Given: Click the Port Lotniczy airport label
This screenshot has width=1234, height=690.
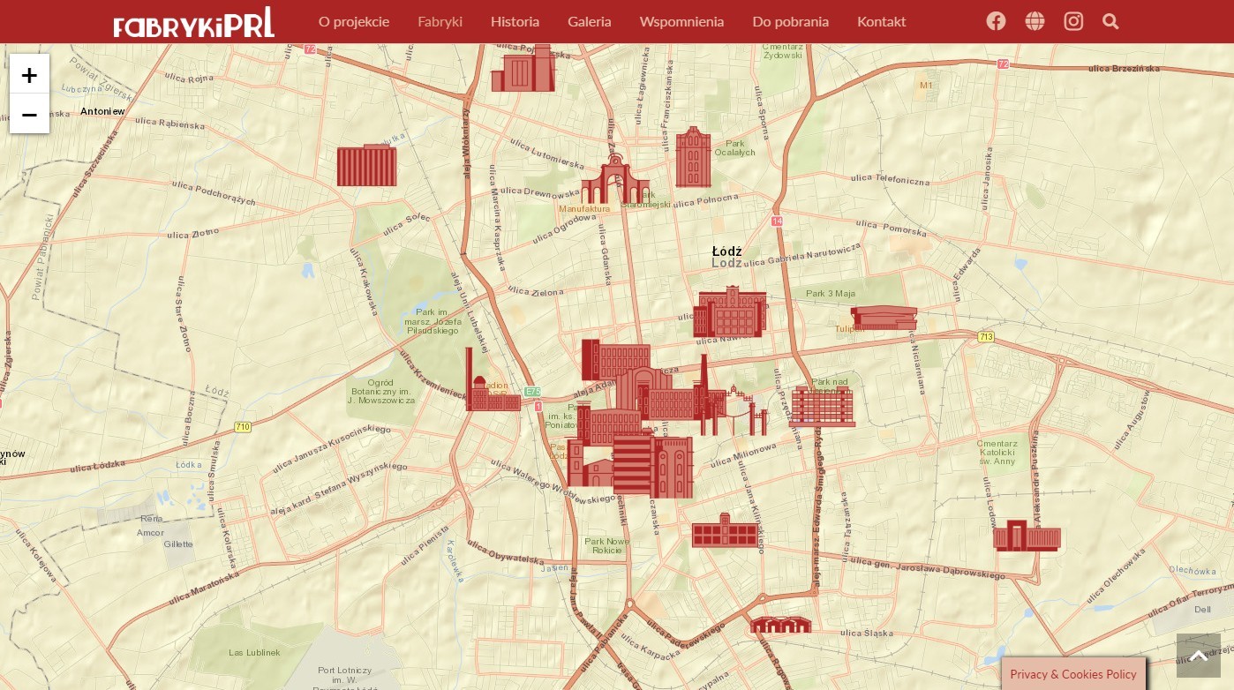Looking at the screenshot, I should (345, 678).
